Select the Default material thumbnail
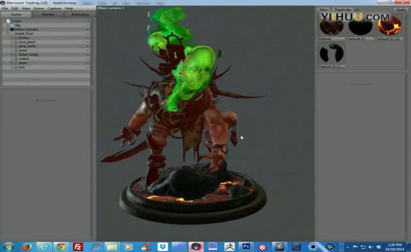 [x=331, y=27]
